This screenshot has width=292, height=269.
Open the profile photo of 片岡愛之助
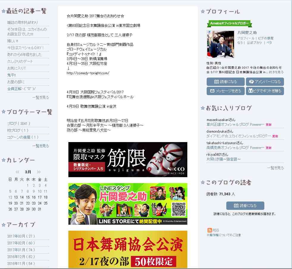221,44
